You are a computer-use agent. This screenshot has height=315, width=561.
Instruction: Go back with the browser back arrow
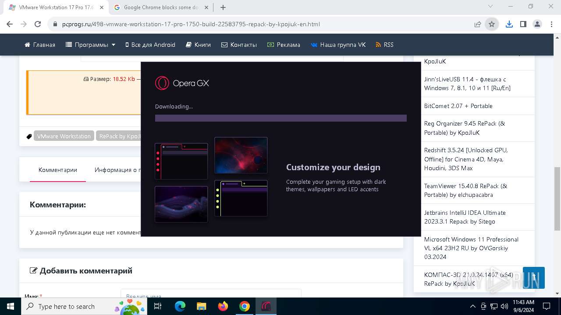pos(10,24)
